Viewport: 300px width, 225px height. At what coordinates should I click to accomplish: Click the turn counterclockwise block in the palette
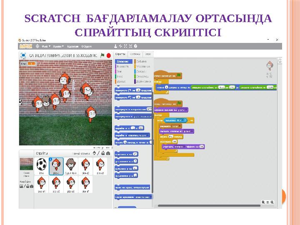coord(133,97)
